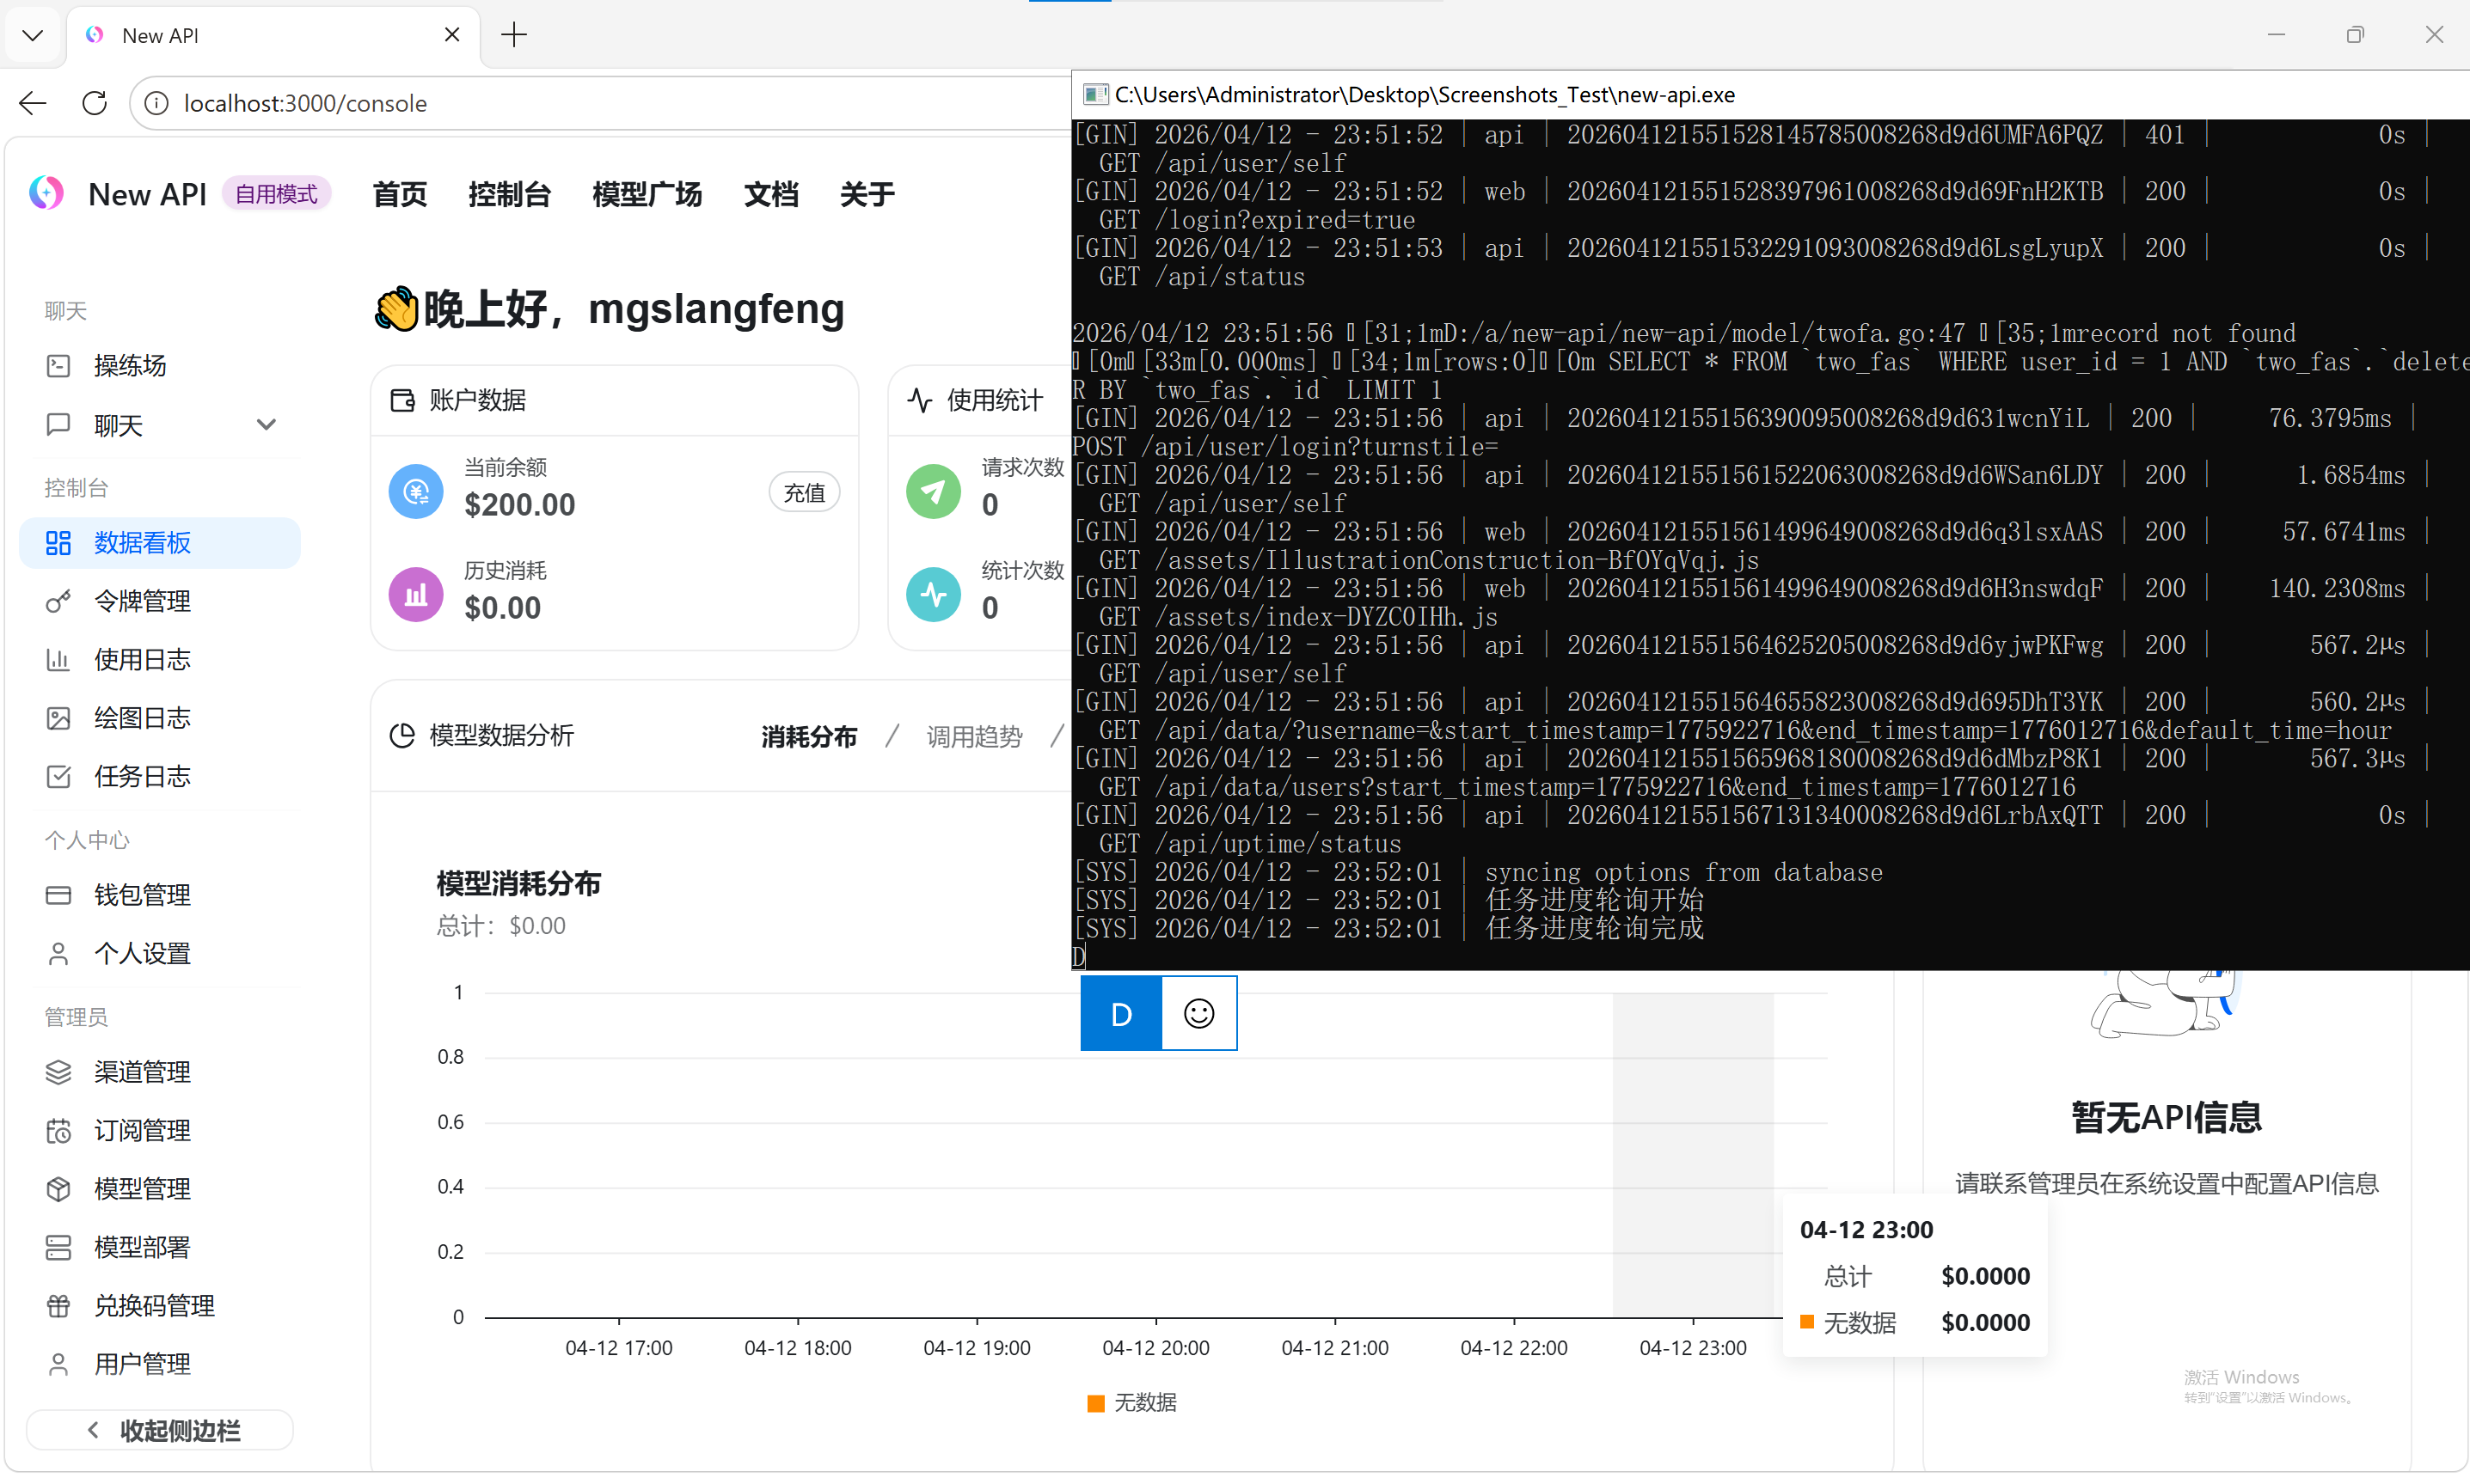This screenshot has height=1478, width=2470.
Task: Click the orange 无数据 color swatch in tooltip
Action: tap(1806, 1322)
